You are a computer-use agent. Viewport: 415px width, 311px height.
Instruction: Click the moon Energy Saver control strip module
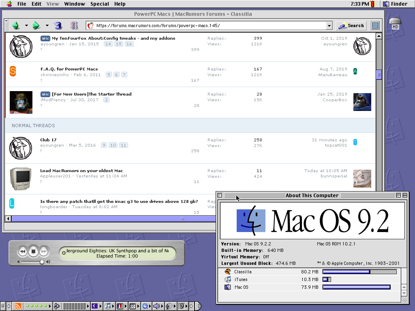tap(95, 306)
